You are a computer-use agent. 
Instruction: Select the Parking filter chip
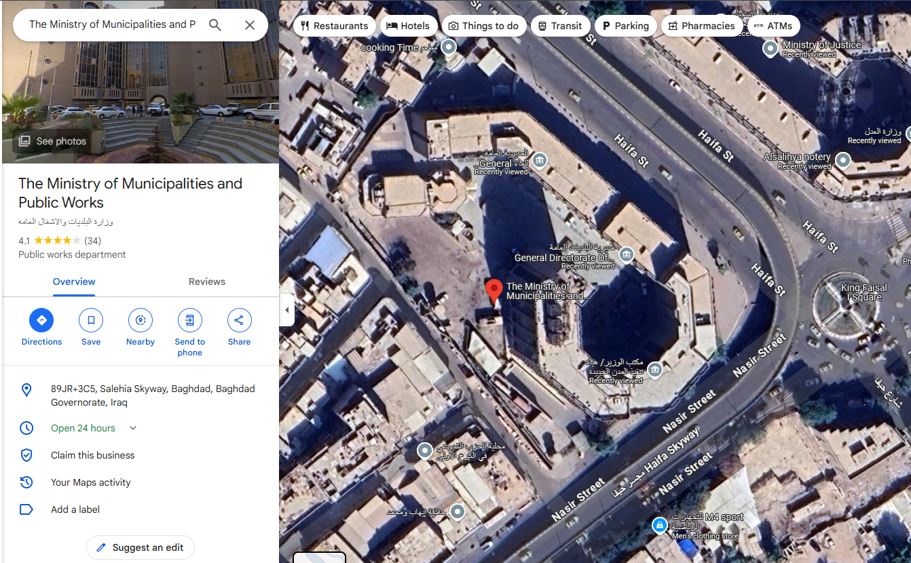click(x=625, y=26)
